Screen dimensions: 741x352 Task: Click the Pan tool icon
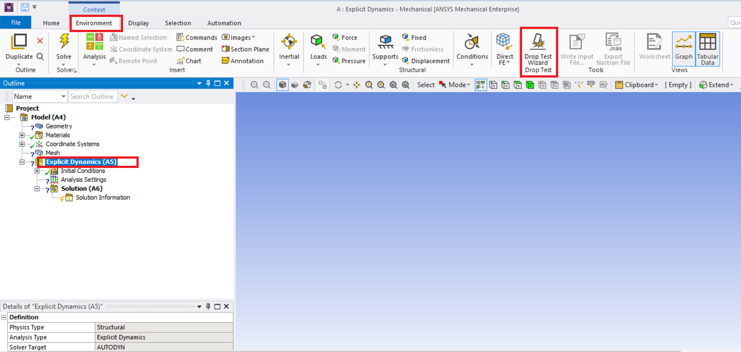click(x=357, y=85)
